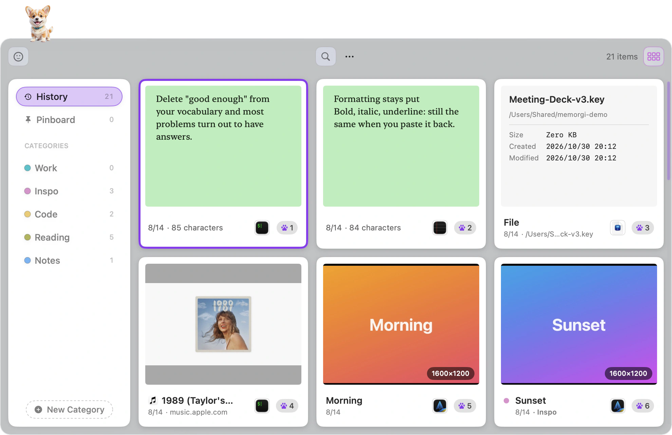The image size is (672, 435).
Task: Toggle the grid view layout button
Action: (x=653, y=56)
